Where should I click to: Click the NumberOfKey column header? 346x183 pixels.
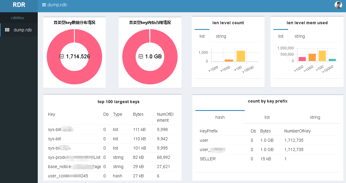coord(298,131)
